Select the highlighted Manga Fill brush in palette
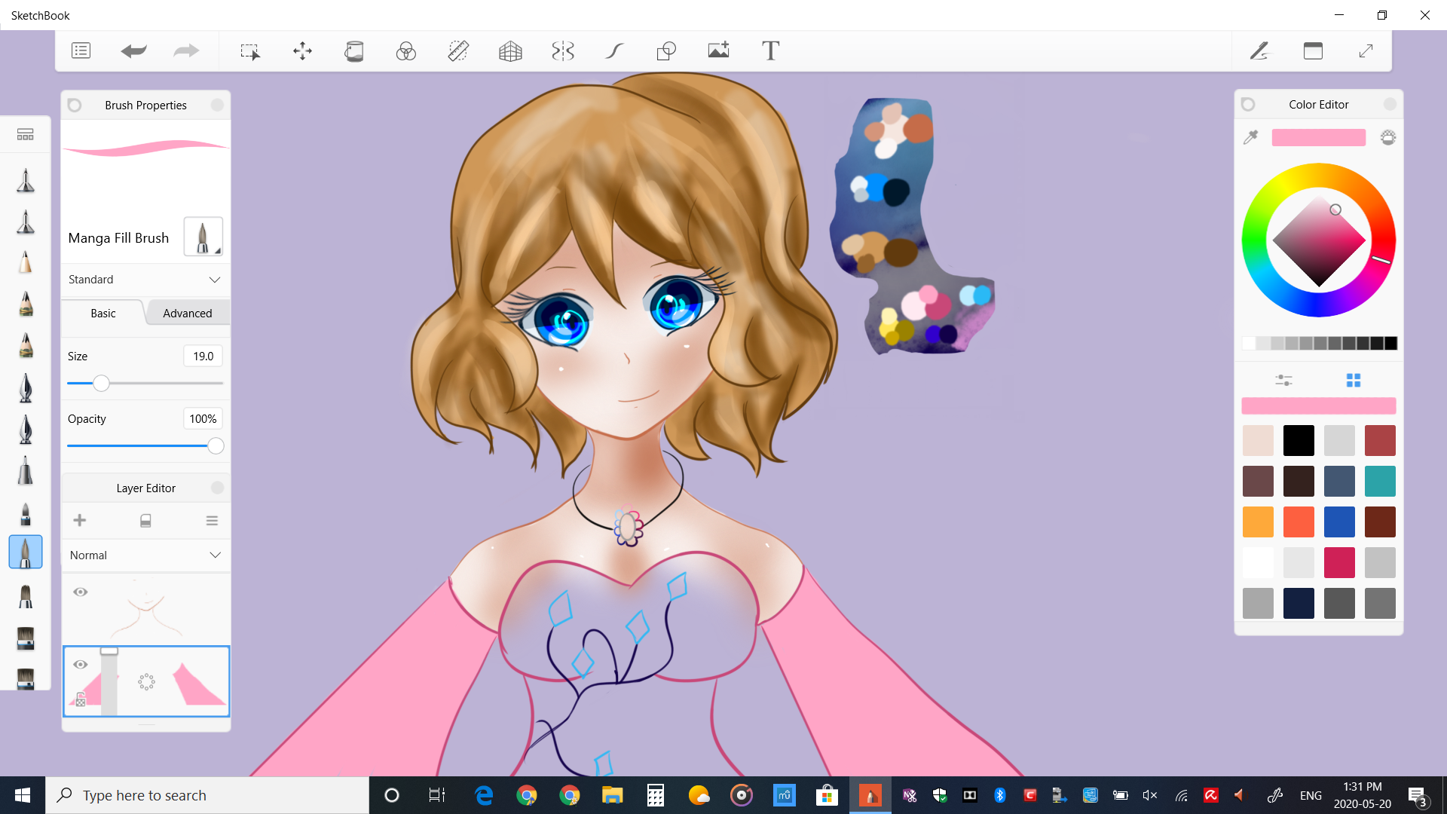 (26, 552)
